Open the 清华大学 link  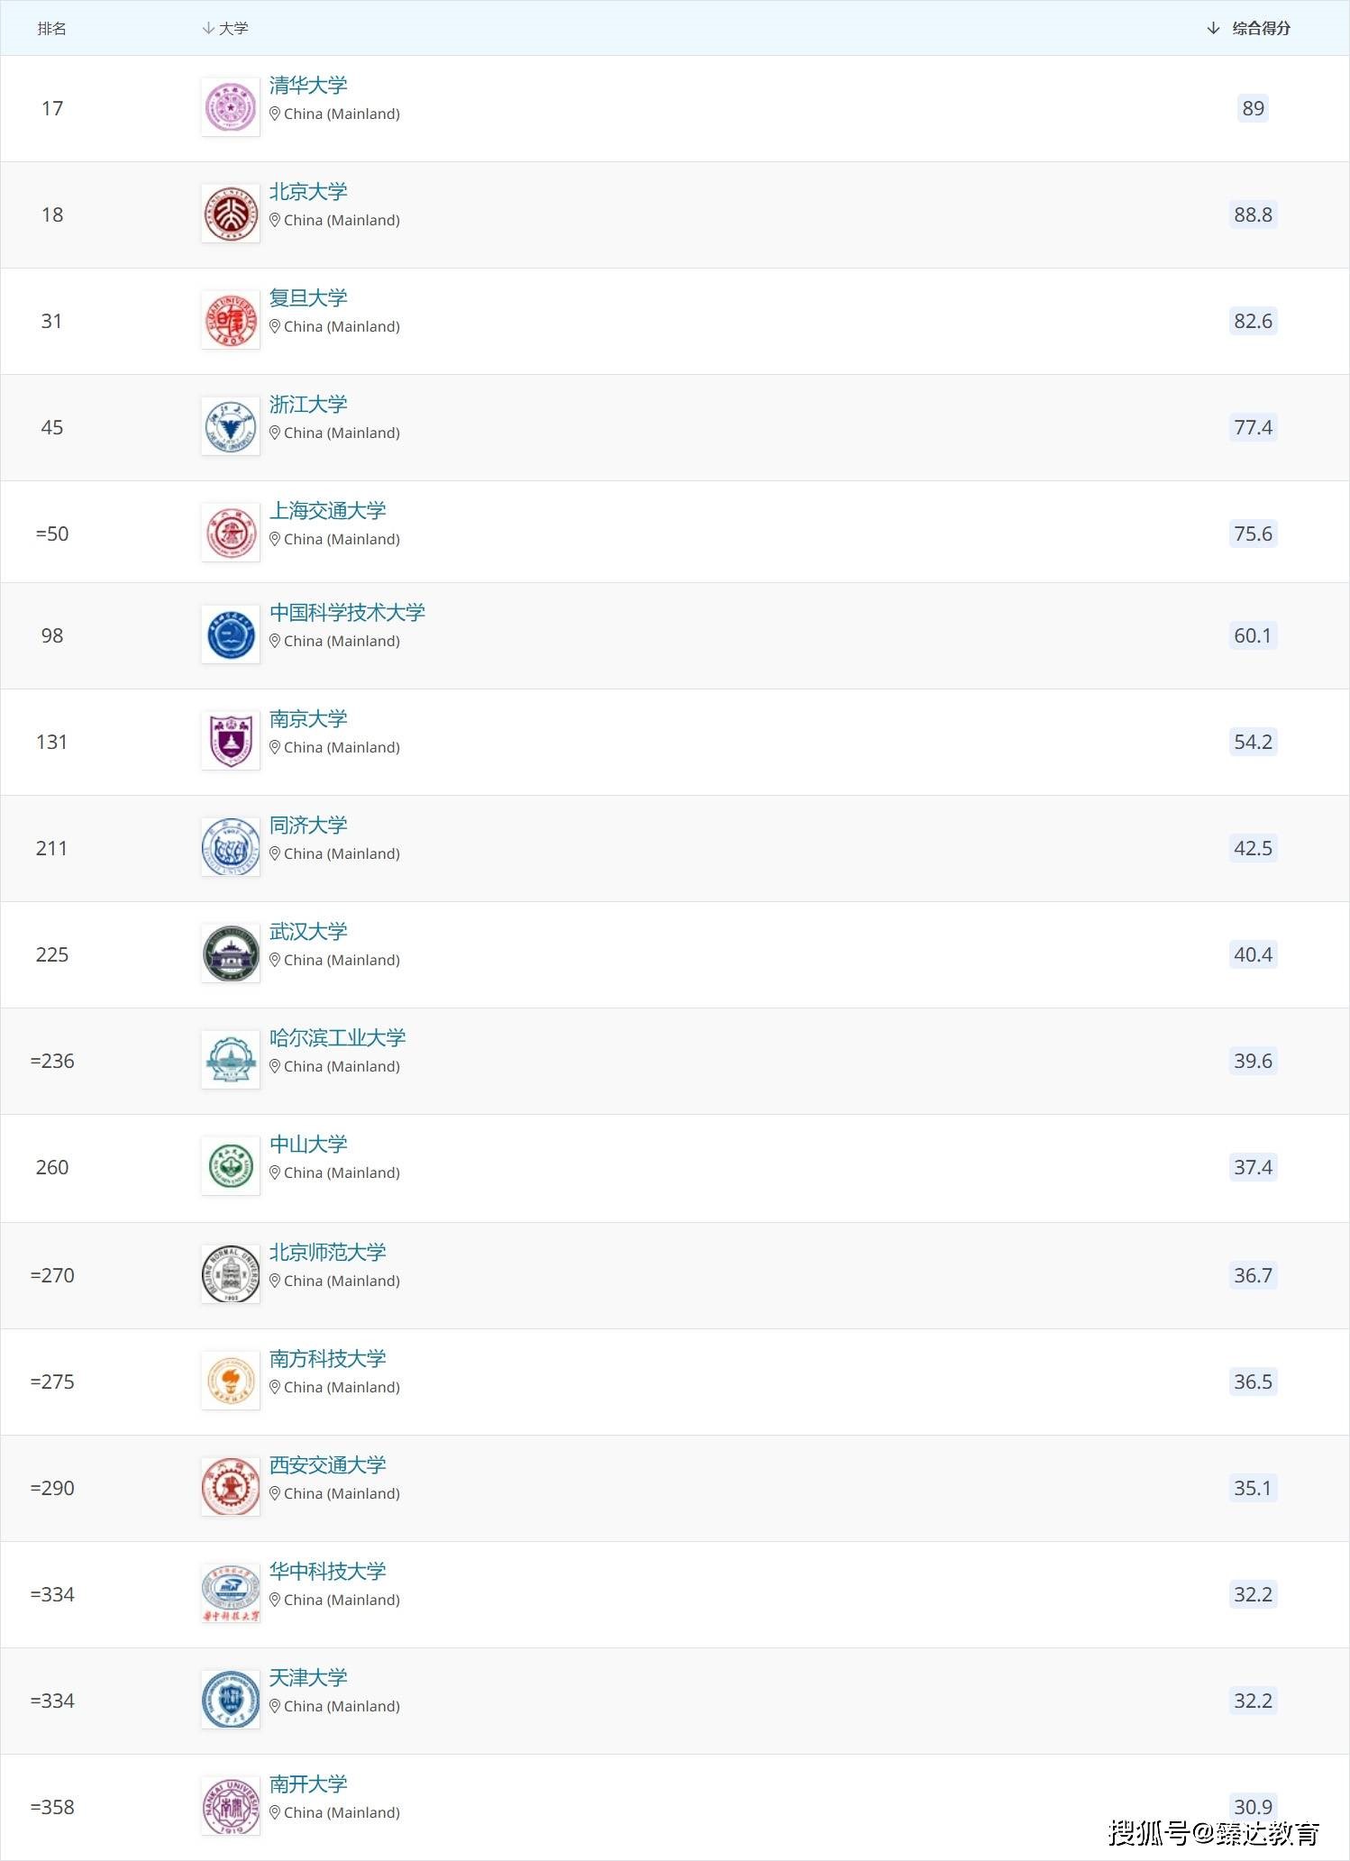point(308,86)
